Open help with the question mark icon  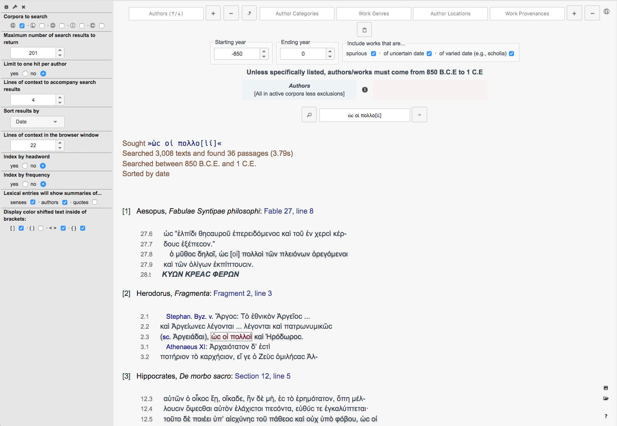tap(606, 416)
